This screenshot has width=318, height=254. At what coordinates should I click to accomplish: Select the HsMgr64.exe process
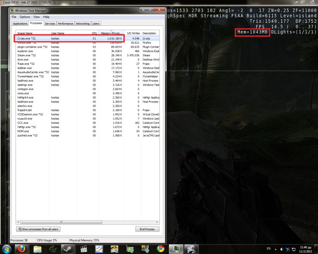87,98
